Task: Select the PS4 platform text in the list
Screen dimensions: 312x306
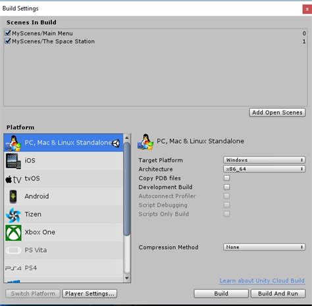Action: pyautogui.click(x=31, y=268)
